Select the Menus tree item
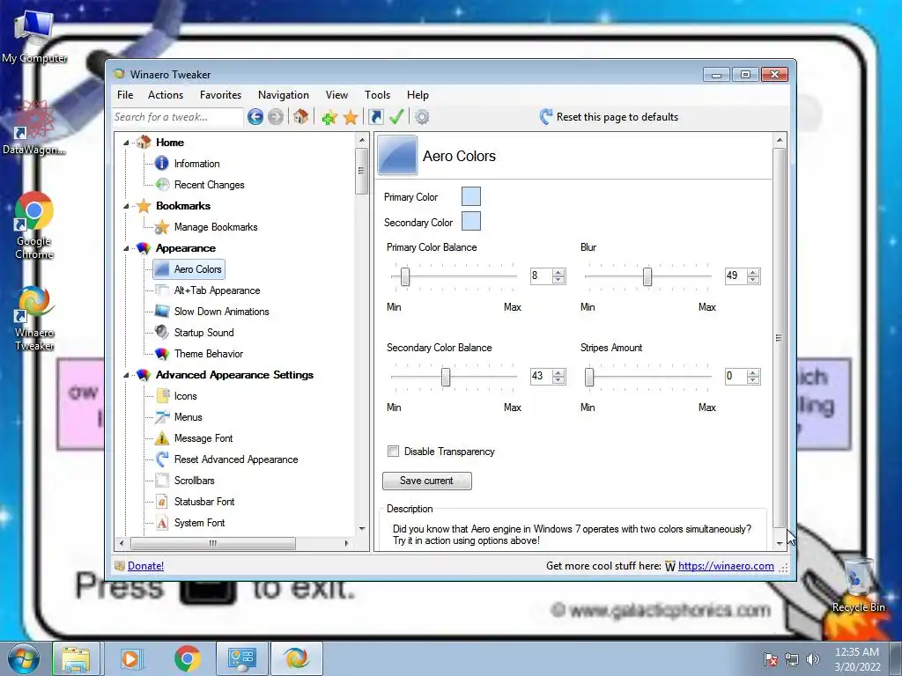The height and width of the screenshot is (676, 902). 189,417
